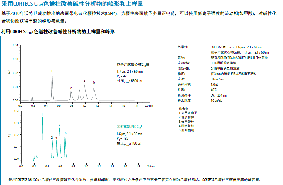283x185 pixels.
Task: Click the gradient 梯度 description text
Action: (x=233, y=74)
